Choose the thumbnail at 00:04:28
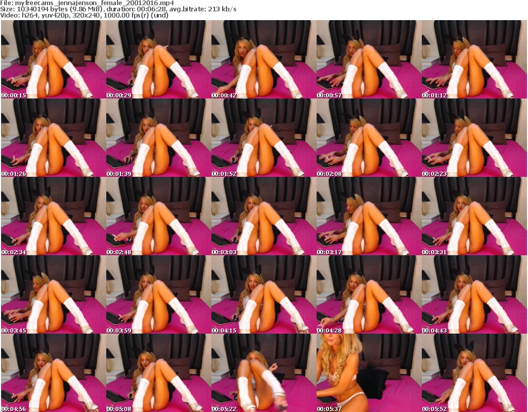The image size is (528, 412). (x=369, y=295)
